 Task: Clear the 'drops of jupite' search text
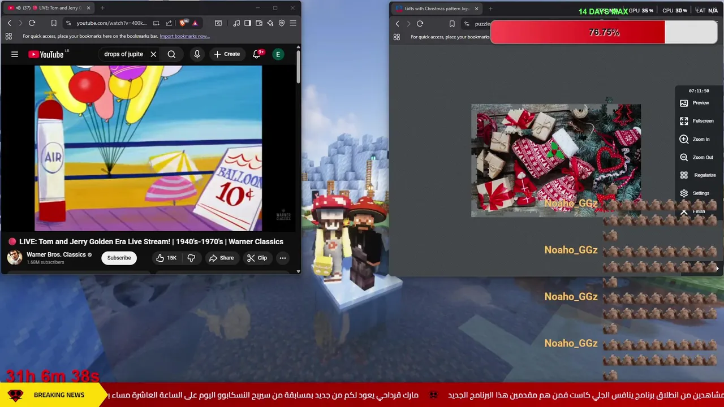point(153,54)
